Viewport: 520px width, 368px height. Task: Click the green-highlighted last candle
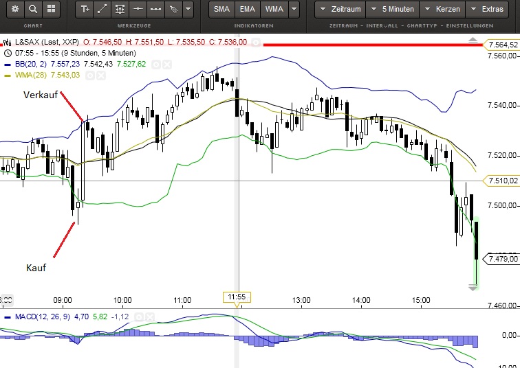(476, 253)
